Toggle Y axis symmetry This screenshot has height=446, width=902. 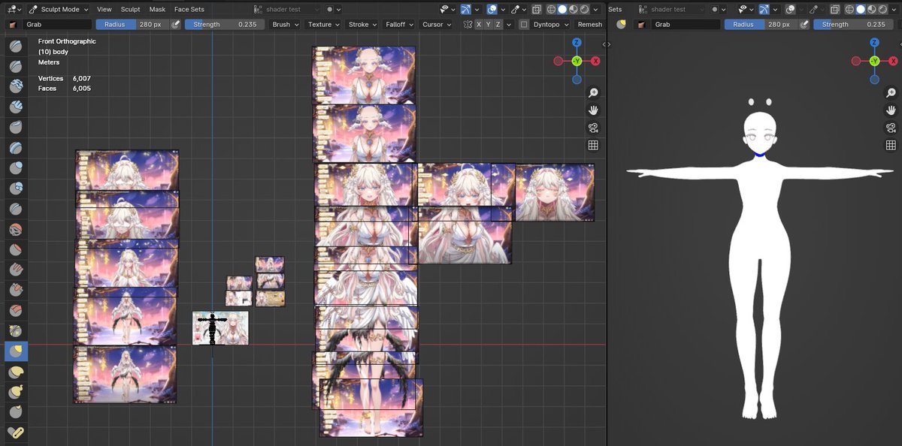489,25
